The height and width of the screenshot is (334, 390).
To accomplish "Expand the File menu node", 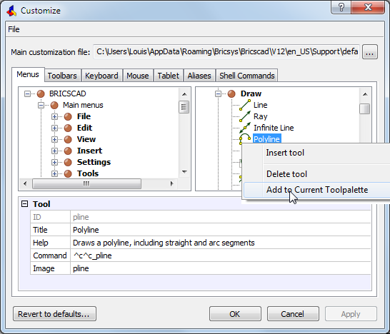I will click(54, 116).
